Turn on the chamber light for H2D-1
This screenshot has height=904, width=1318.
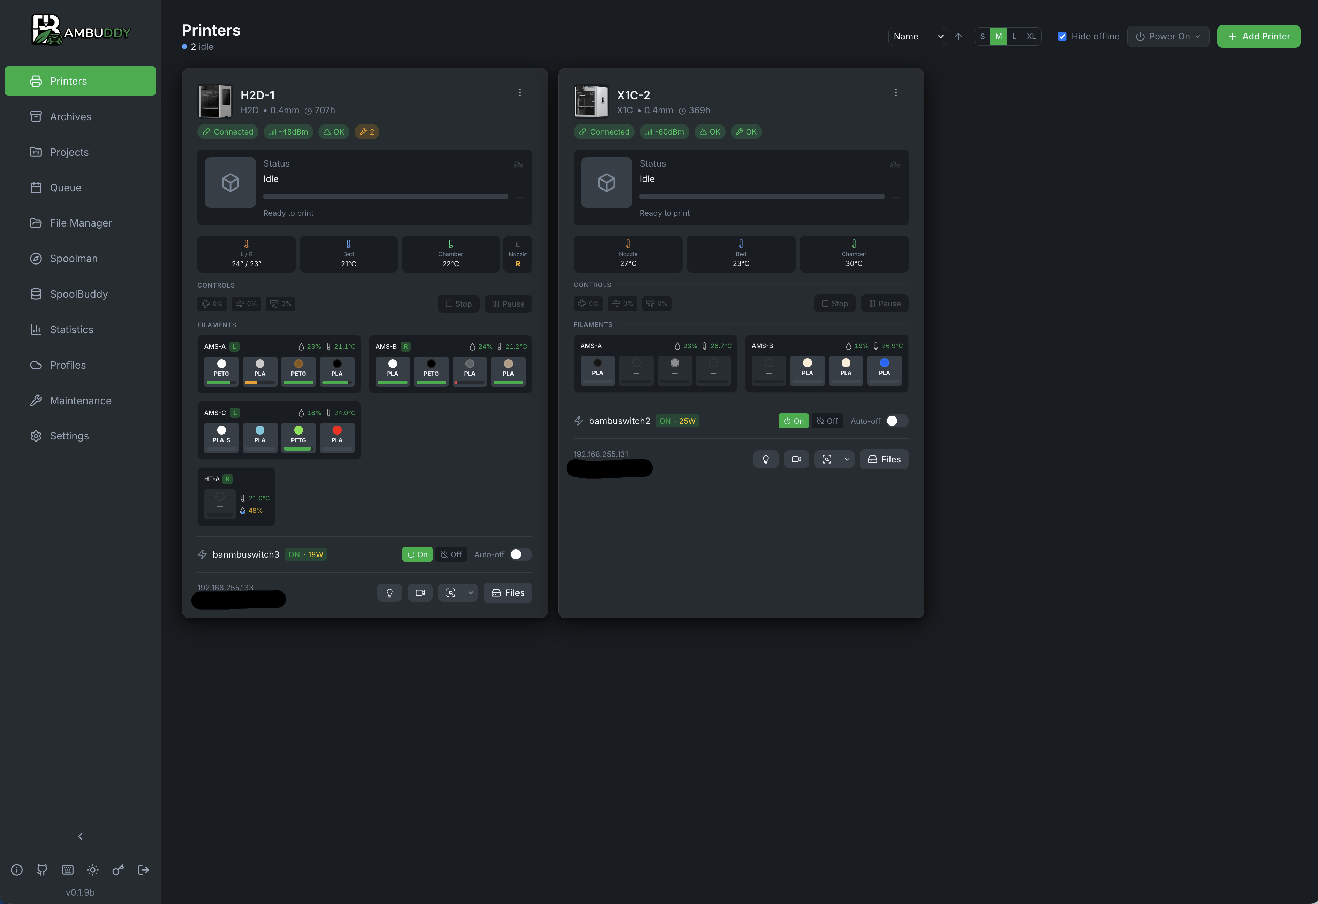(x=389, y=592)
